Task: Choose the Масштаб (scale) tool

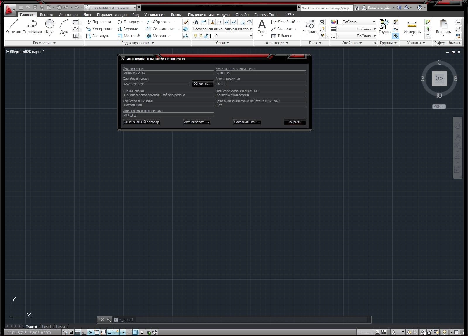Action: (129, 36)
